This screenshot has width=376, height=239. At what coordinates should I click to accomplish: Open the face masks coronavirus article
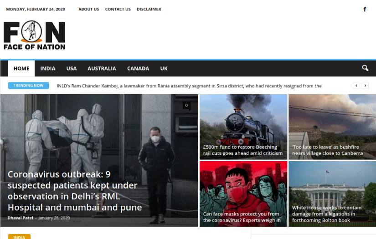coord(242,217)
